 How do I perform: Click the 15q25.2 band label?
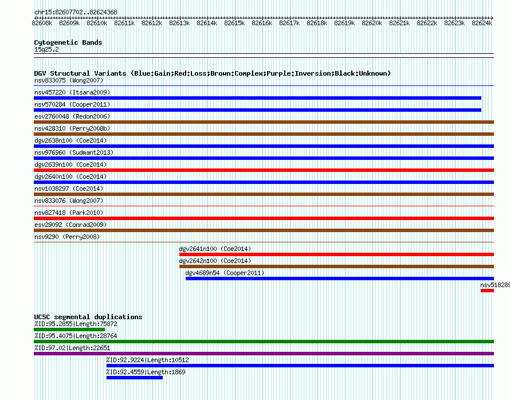46,49
